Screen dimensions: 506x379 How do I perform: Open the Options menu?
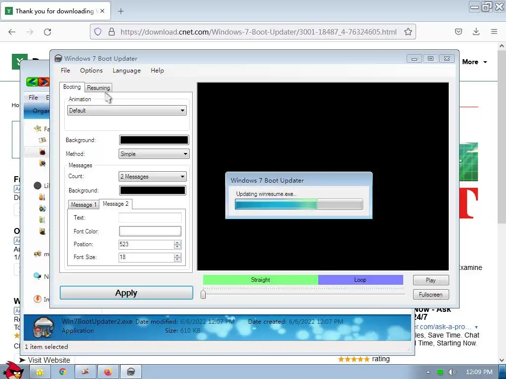point(91,70)
